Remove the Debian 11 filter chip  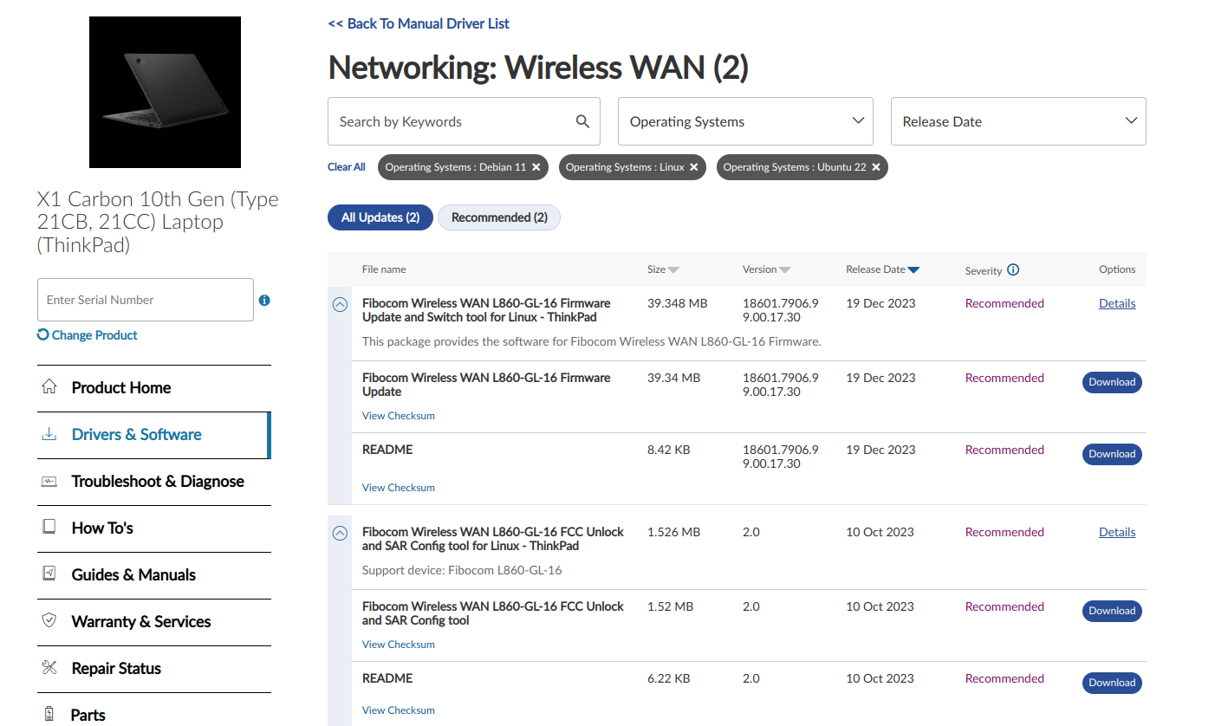[536, 167]
